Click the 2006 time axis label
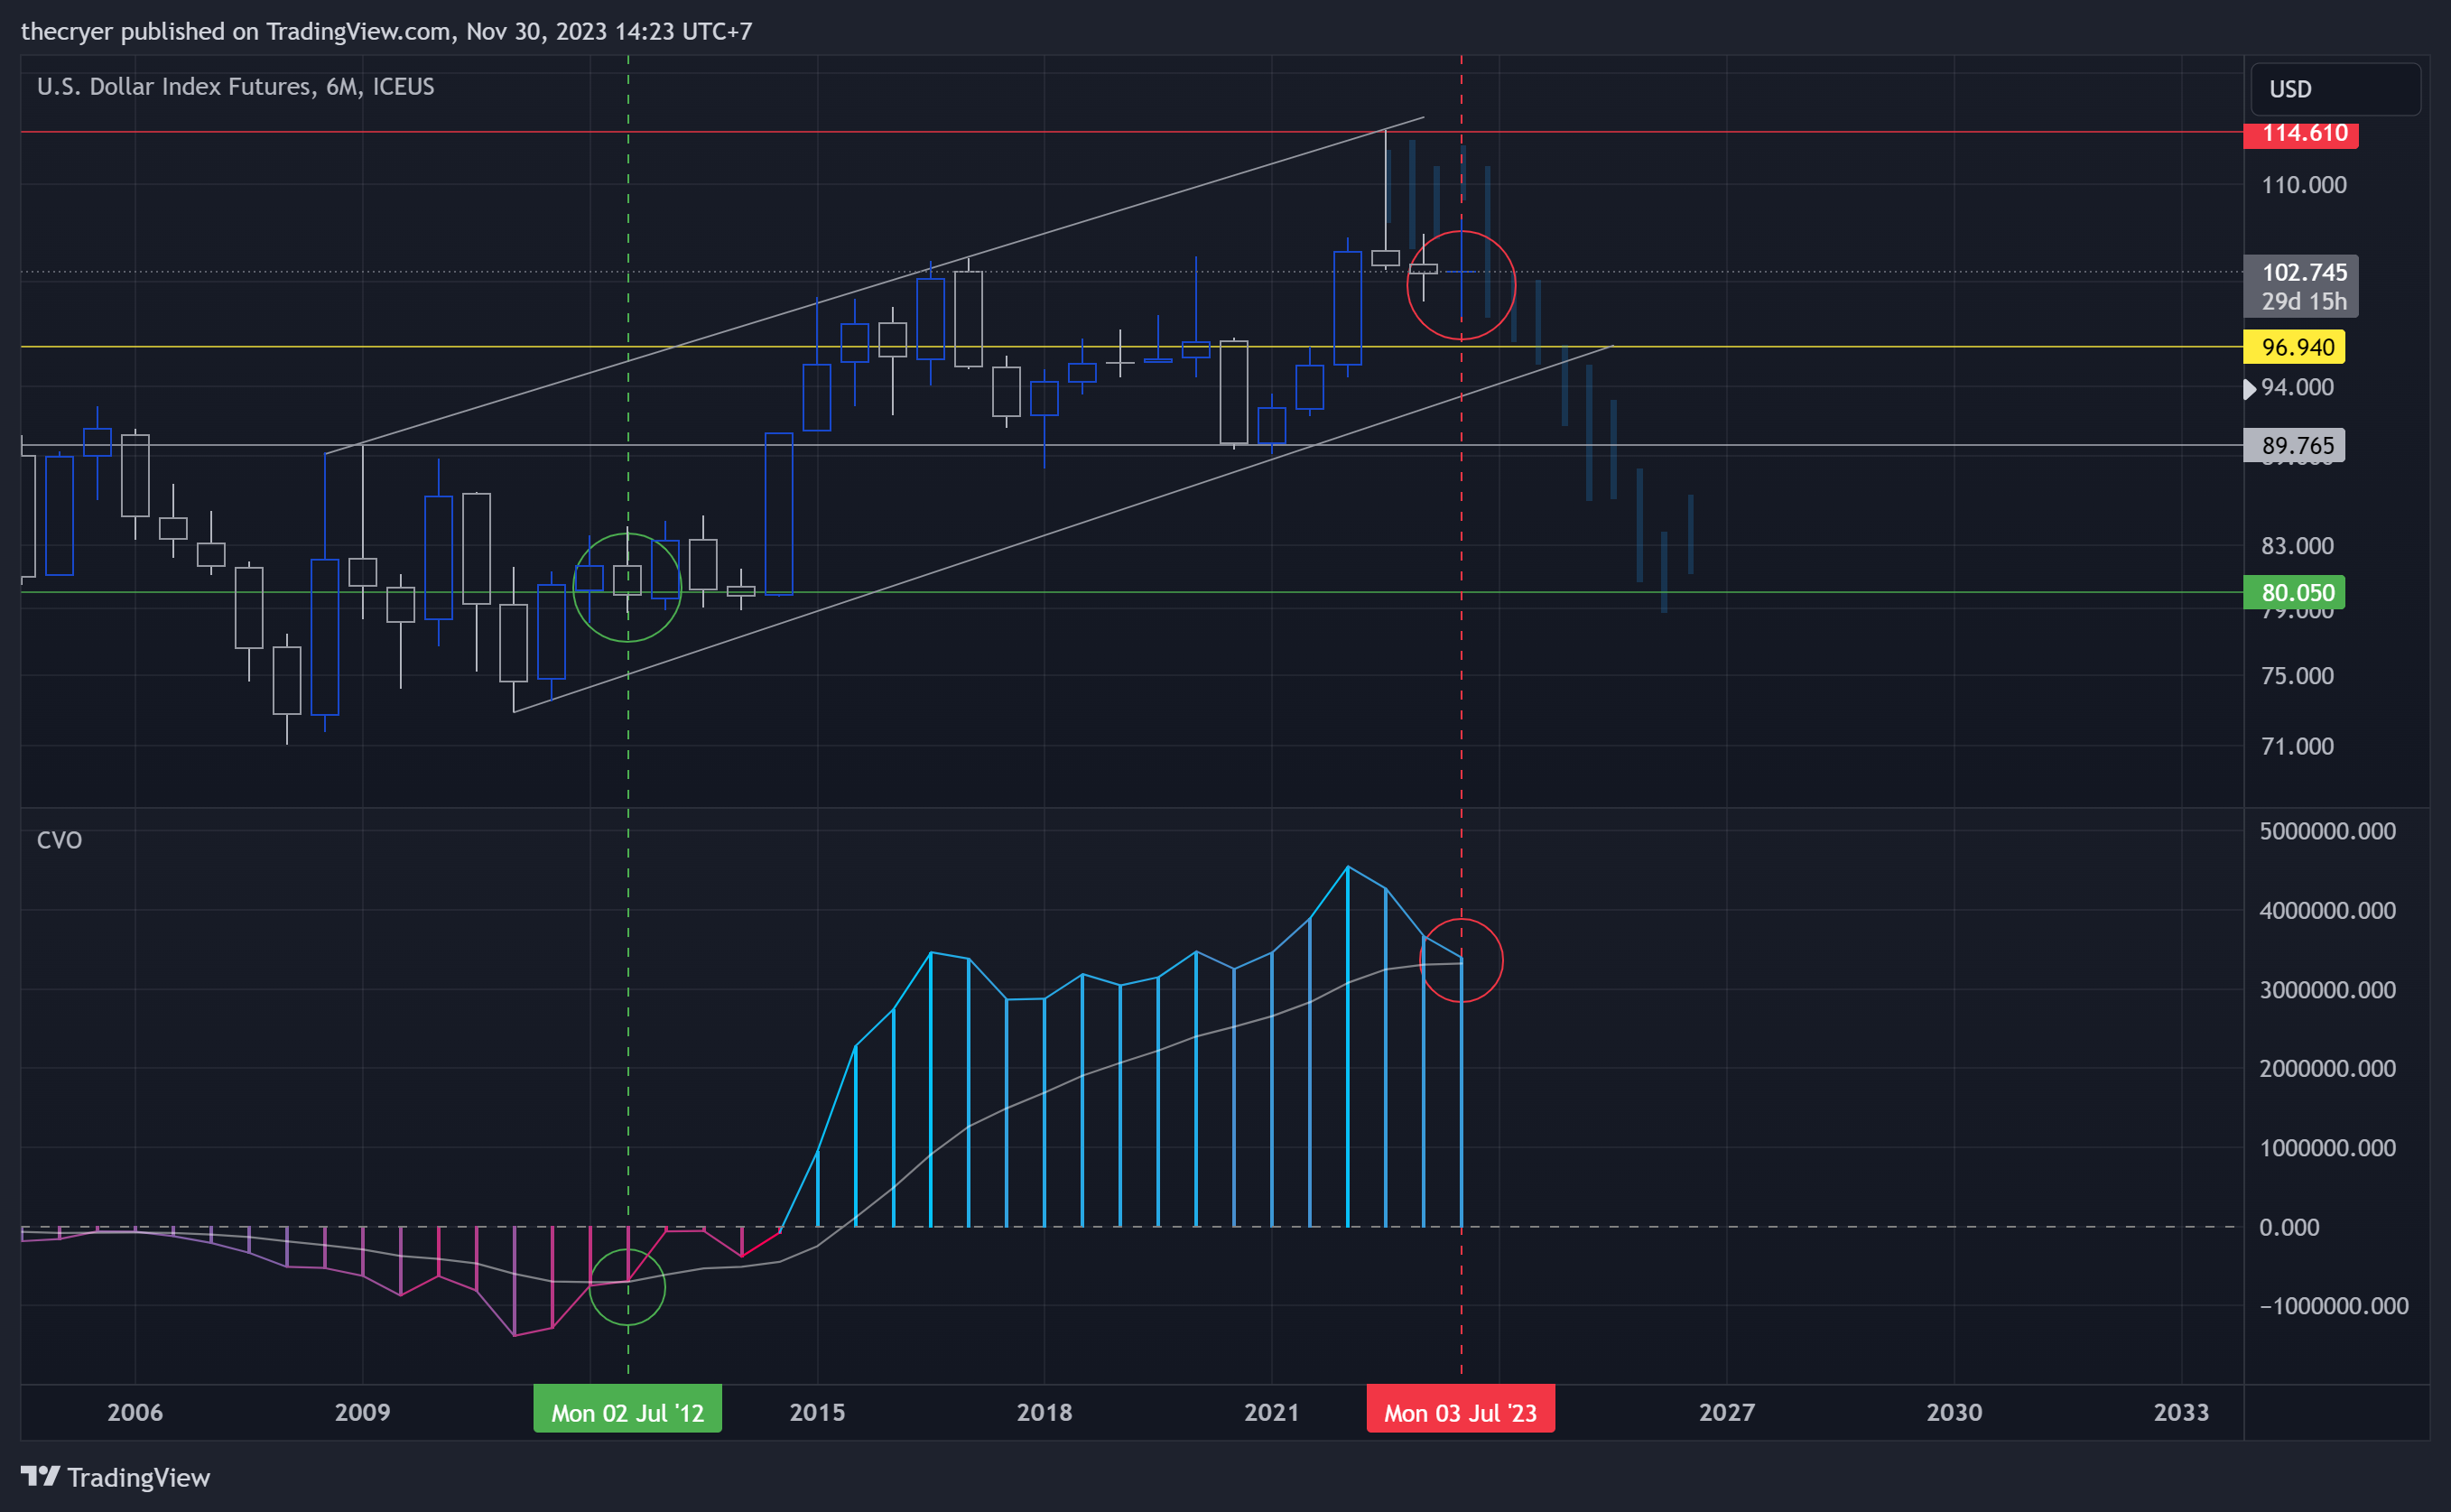 point(135,1412)
